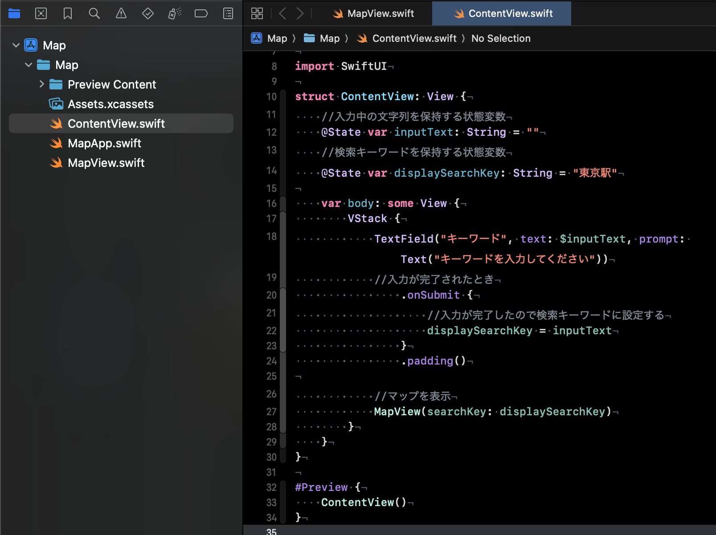Go forward in editor history
The image size is (716, 535).
(300, 14)
